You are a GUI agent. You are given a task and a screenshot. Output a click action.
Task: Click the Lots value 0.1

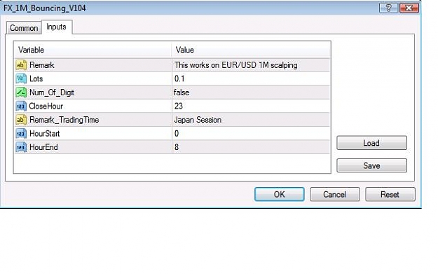179,78
